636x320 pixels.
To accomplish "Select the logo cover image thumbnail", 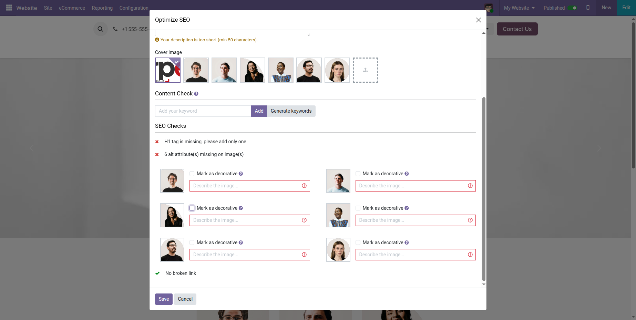I will pos(168,70).
